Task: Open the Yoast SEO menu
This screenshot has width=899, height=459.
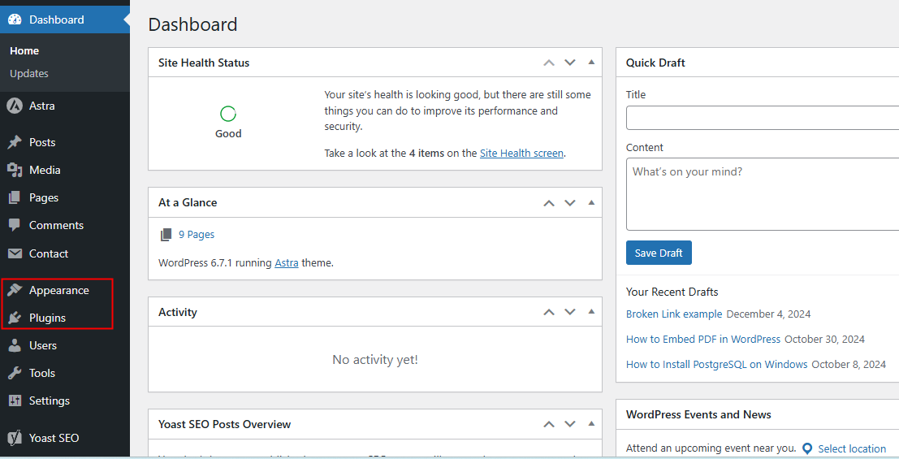Action: pos(65,438)
